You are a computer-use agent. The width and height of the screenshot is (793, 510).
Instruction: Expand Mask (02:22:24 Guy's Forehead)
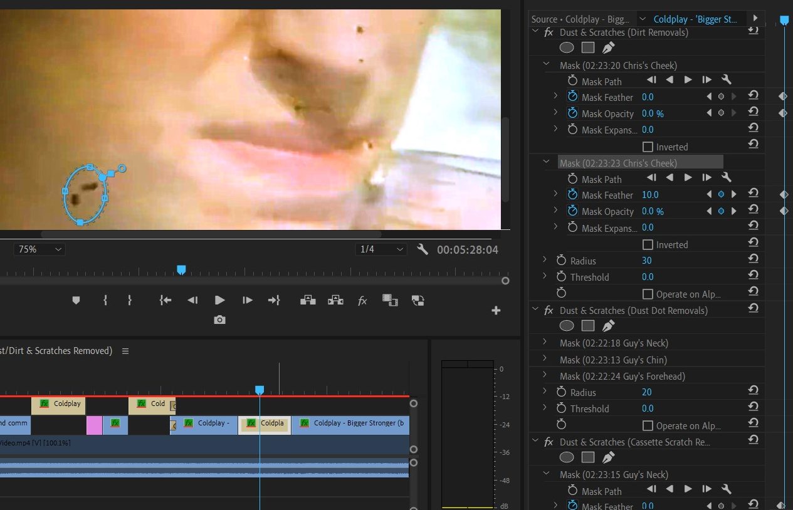(545, 376)
